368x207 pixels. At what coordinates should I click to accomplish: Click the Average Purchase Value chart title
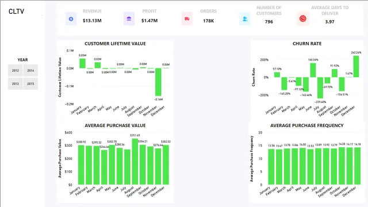115,125
